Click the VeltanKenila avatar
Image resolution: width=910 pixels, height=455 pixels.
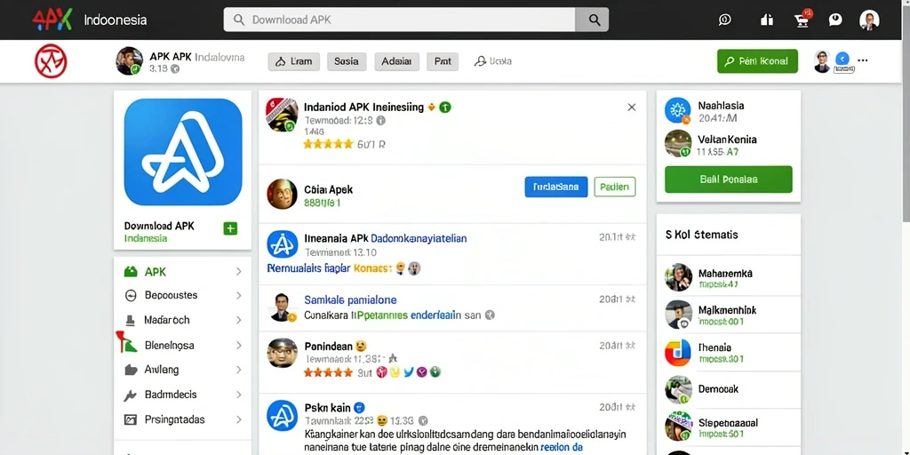678,143
